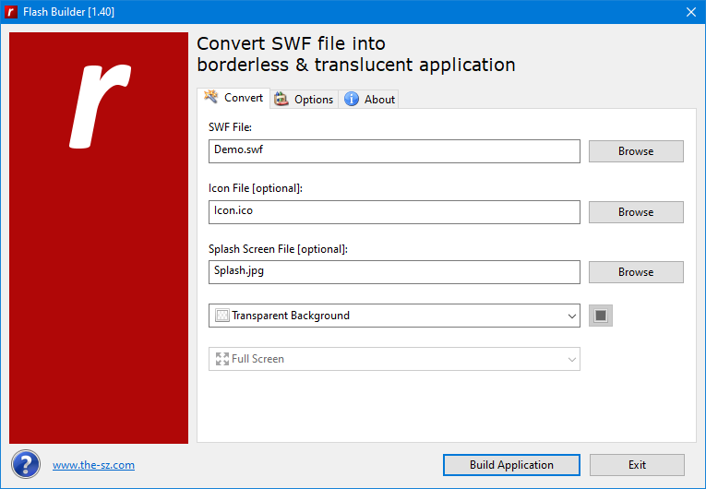Click the "Splash Screen File [optional]:" label
706x489 pixels.
tap(278, 249)
